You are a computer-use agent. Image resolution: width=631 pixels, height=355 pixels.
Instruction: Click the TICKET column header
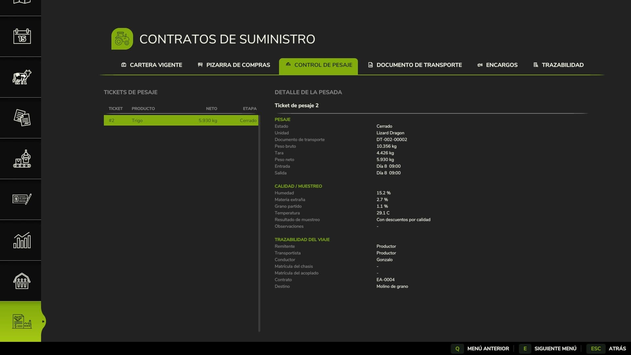115,108
